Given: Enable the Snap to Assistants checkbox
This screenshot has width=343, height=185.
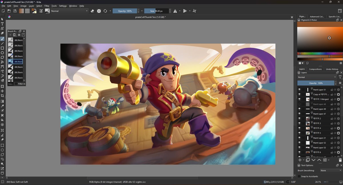Looking at the screenshot, I should click(299, 176).
